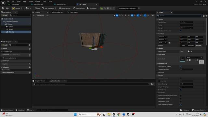Open the File menu
Viewport: 208px width, 117px height.
[x=8, y=1]
